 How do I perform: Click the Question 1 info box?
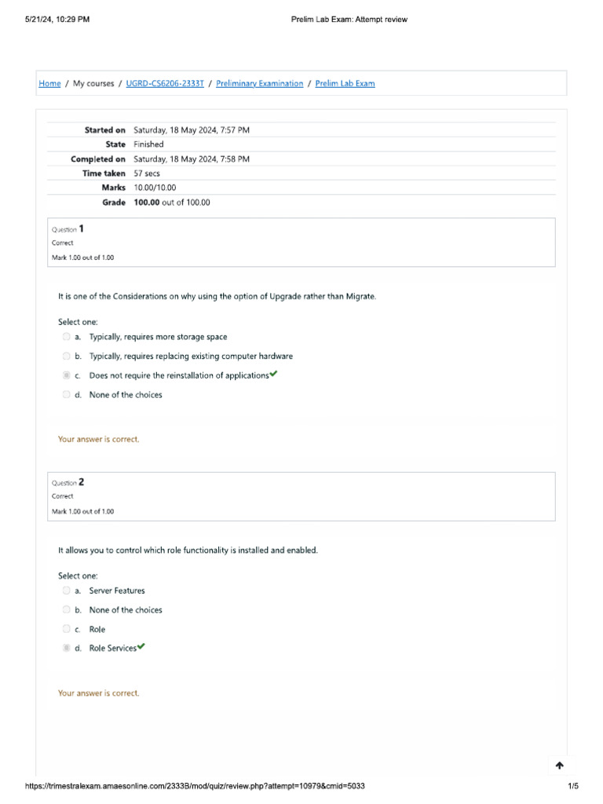pos(302,243)
